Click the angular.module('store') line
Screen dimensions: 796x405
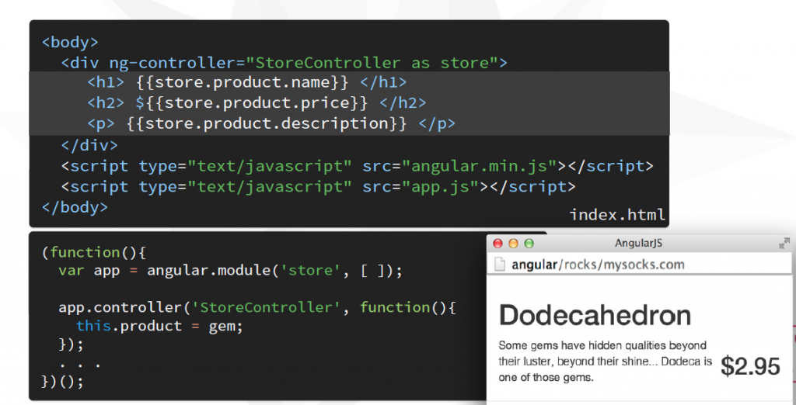pyautogui.click(x=230, y=271)
